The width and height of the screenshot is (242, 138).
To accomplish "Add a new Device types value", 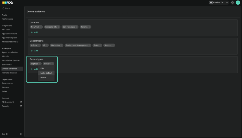I will coord(34,69).
